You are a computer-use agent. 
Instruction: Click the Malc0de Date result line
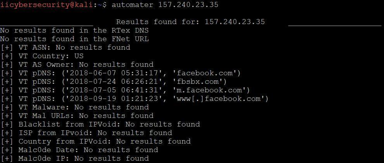(79, 150)
